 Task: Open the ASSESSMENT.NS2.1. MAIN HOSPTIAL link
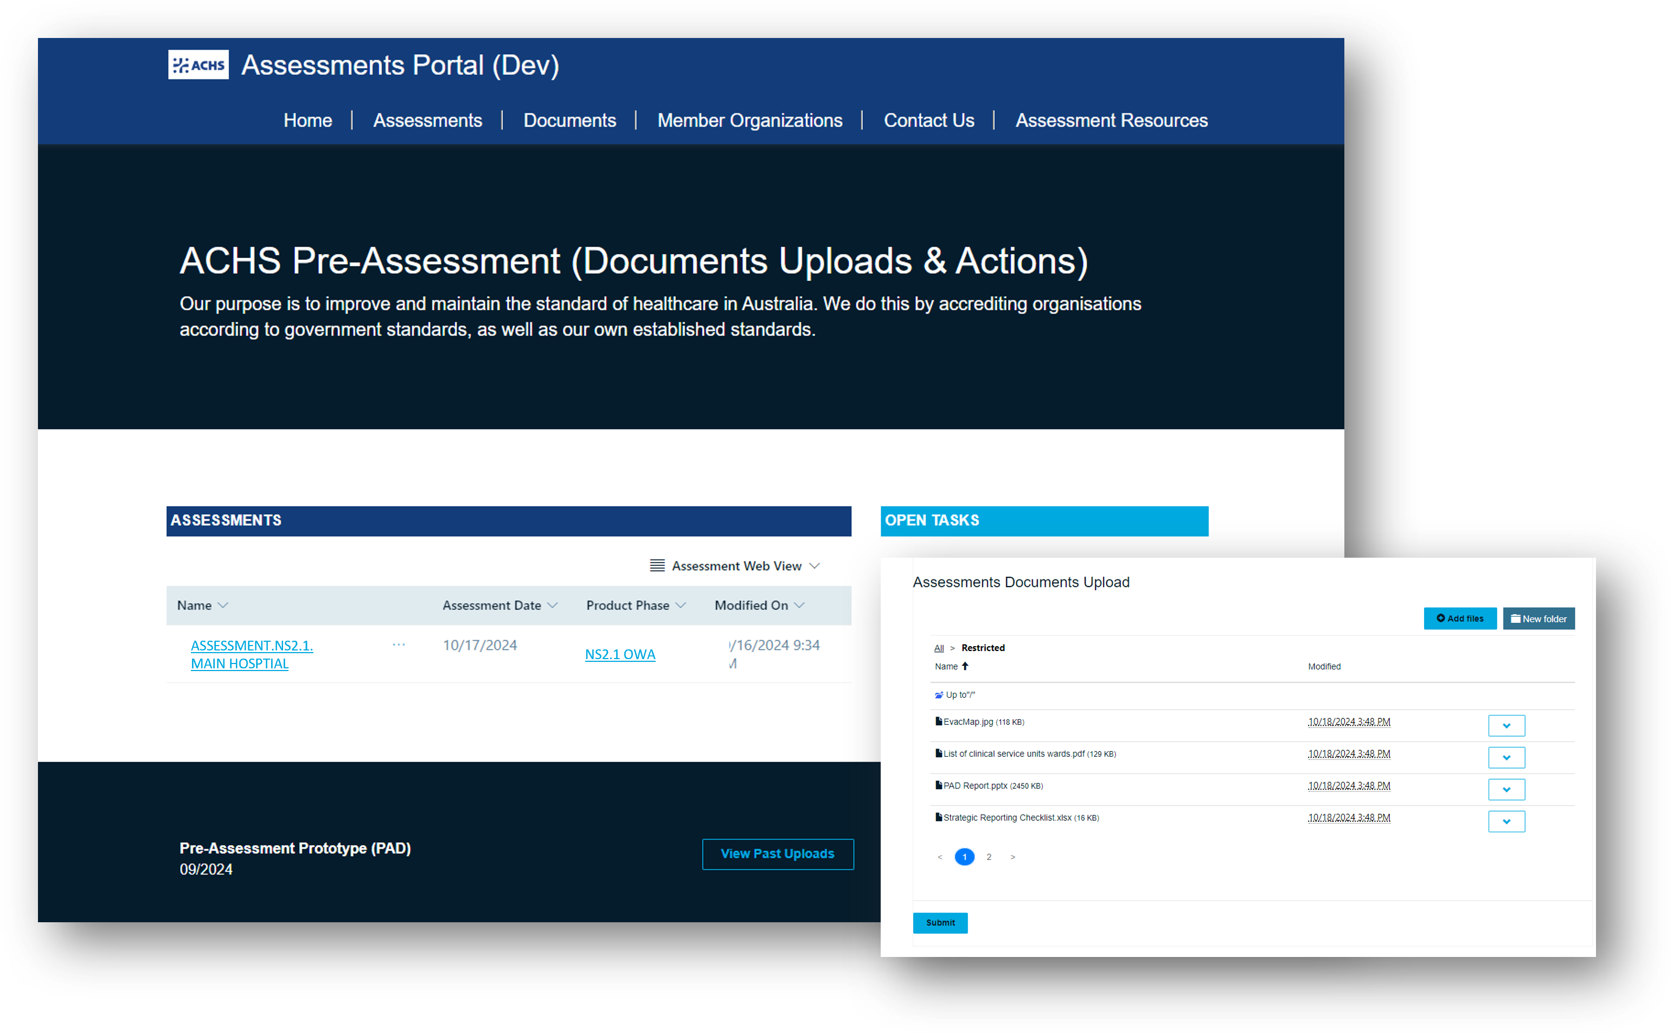tap(252, 654)
